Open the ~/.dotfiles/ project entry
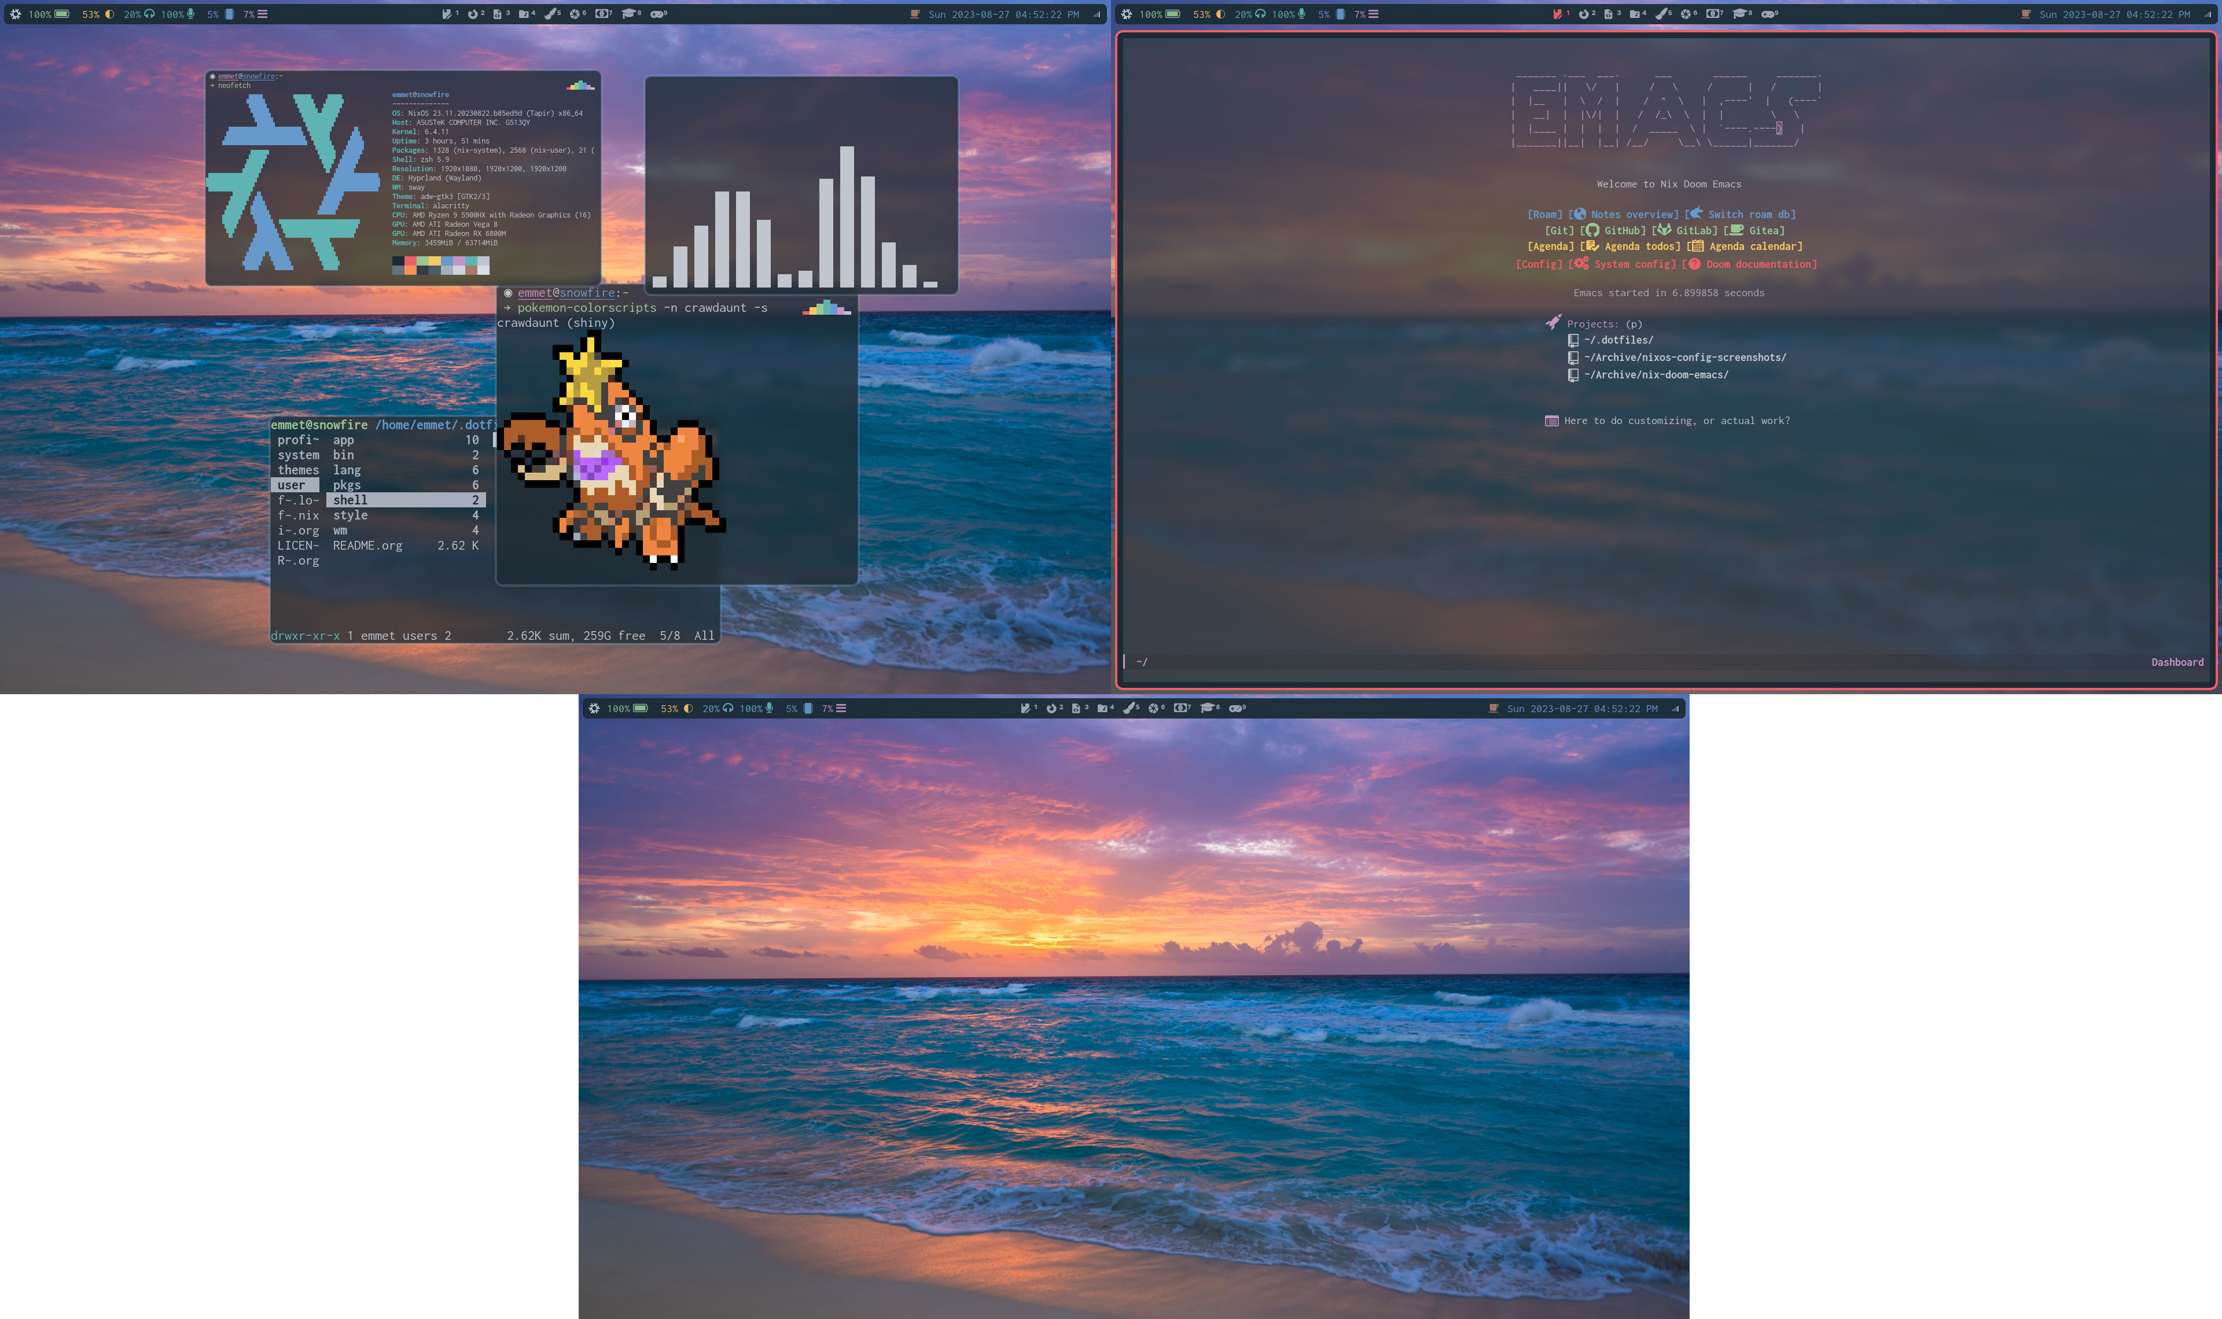This screenshot has width=2222, height=1319. (1618, 340)
